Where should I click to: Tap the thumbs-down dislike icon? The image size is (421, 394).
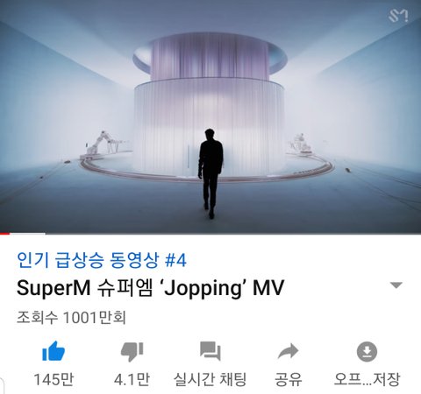[132, 351]
